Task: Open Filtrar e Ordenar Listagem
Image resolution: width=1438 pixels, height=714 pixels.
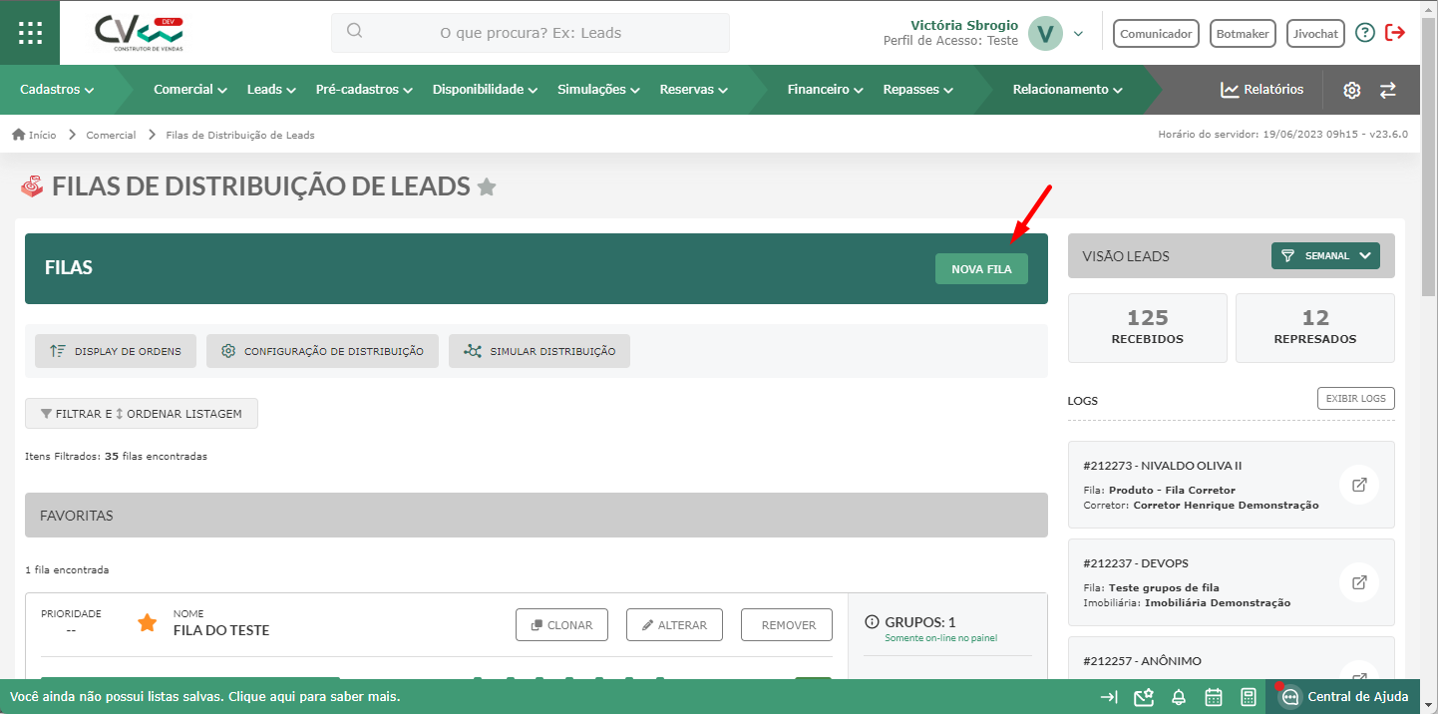Action: coord(142,414)
